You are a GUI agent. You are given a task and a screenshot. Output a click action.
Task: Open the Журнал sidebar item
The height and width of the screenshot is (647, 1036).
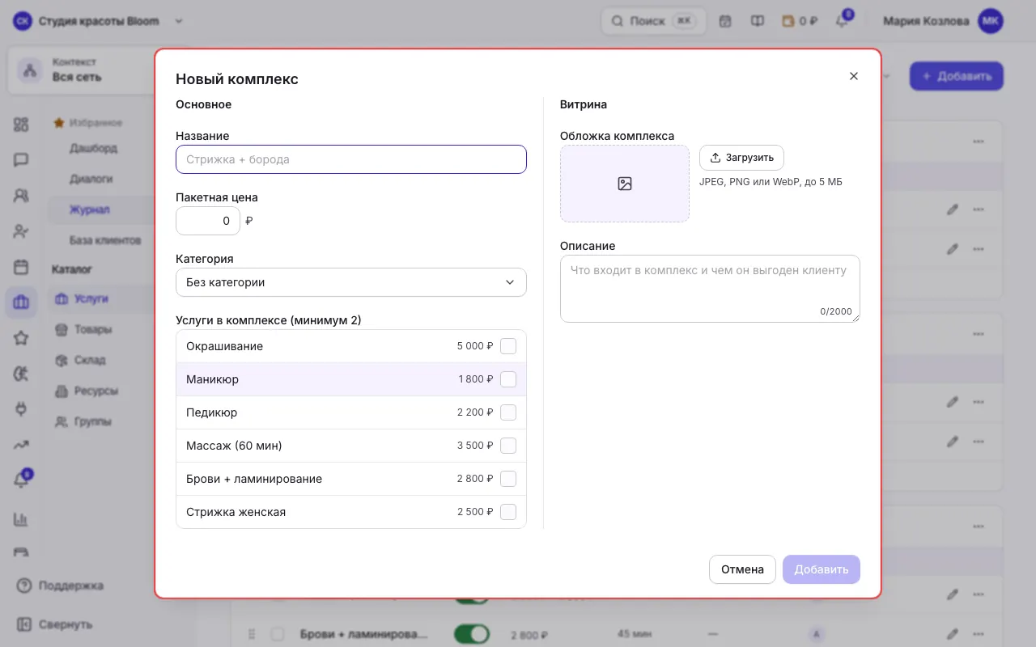[89, 209]
